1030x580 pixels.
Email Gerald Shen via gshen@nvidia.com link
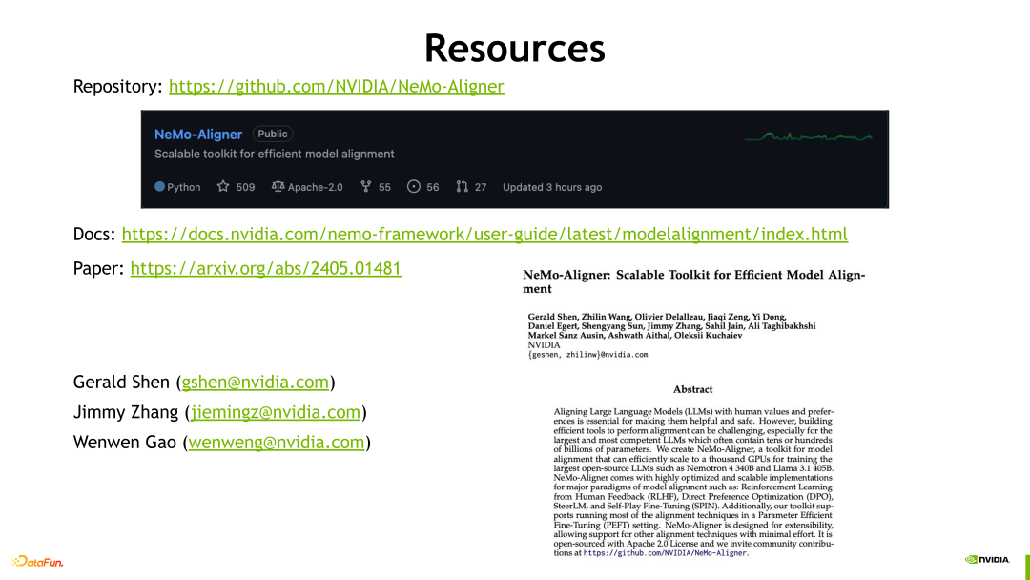[254, 382]
